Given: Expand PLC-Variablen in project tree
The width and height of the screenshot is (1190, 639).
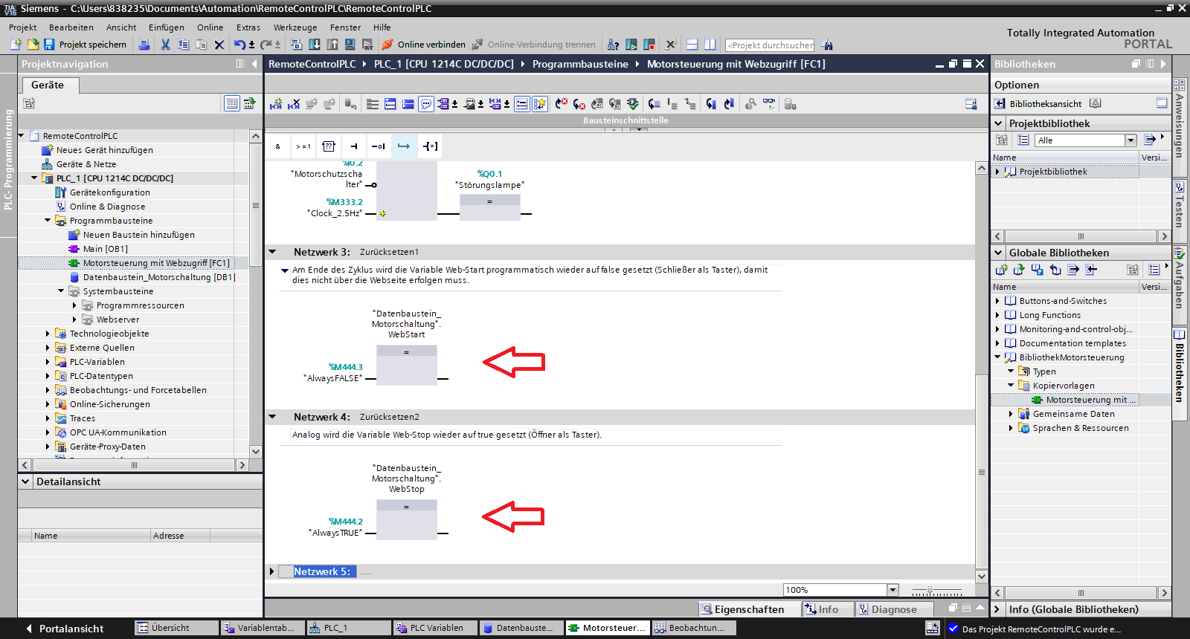Looking at the screenshot, I should point(48,362).
